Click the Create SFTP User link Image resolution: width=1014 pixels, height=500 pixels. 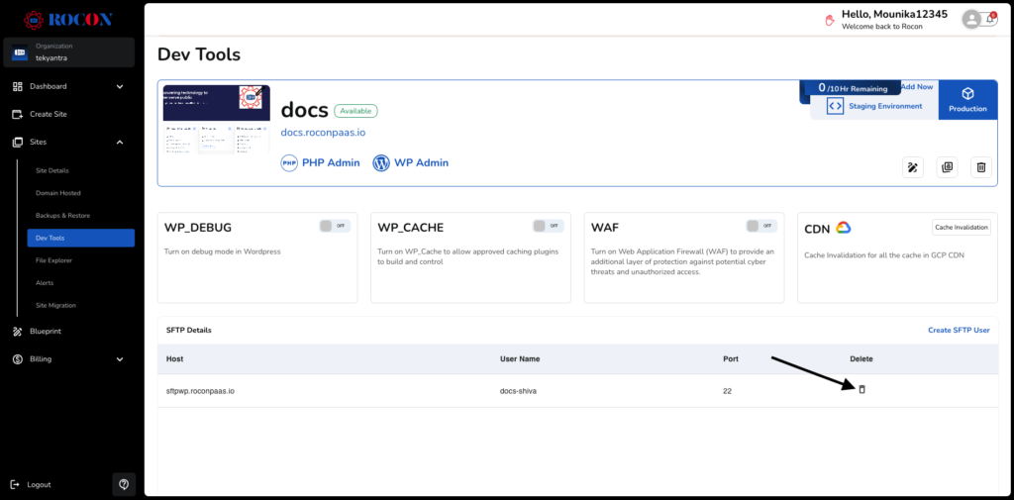pos(959,330)
